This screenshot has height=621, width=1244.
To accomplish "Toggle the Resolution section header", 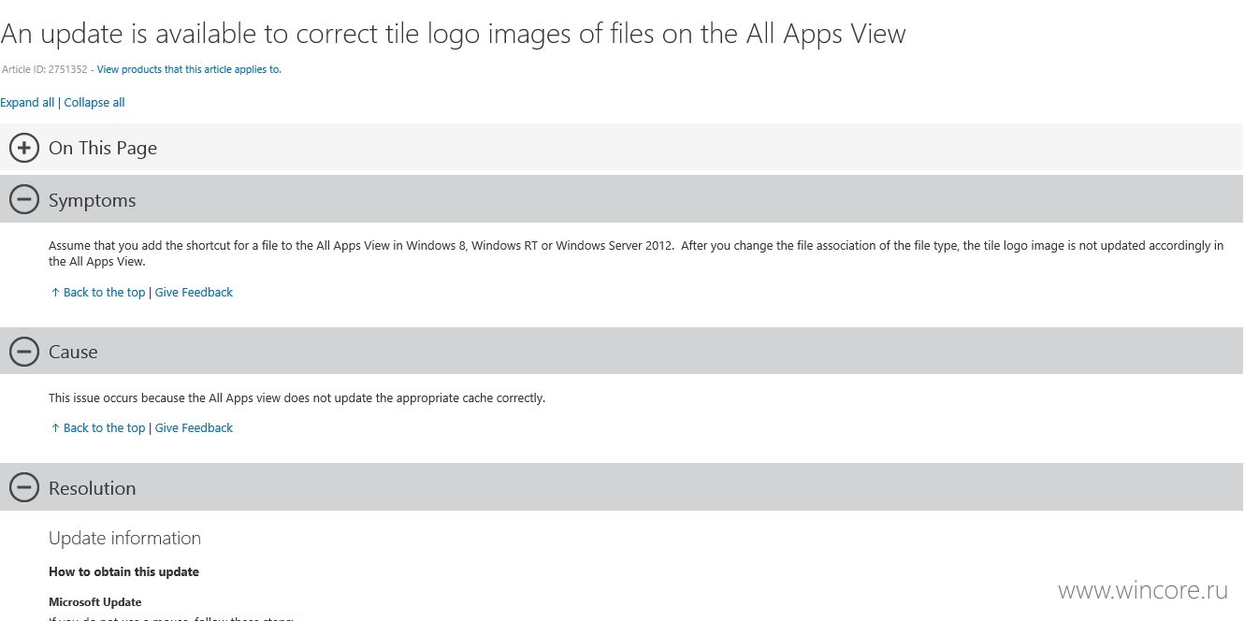I will tap(621, 487).
